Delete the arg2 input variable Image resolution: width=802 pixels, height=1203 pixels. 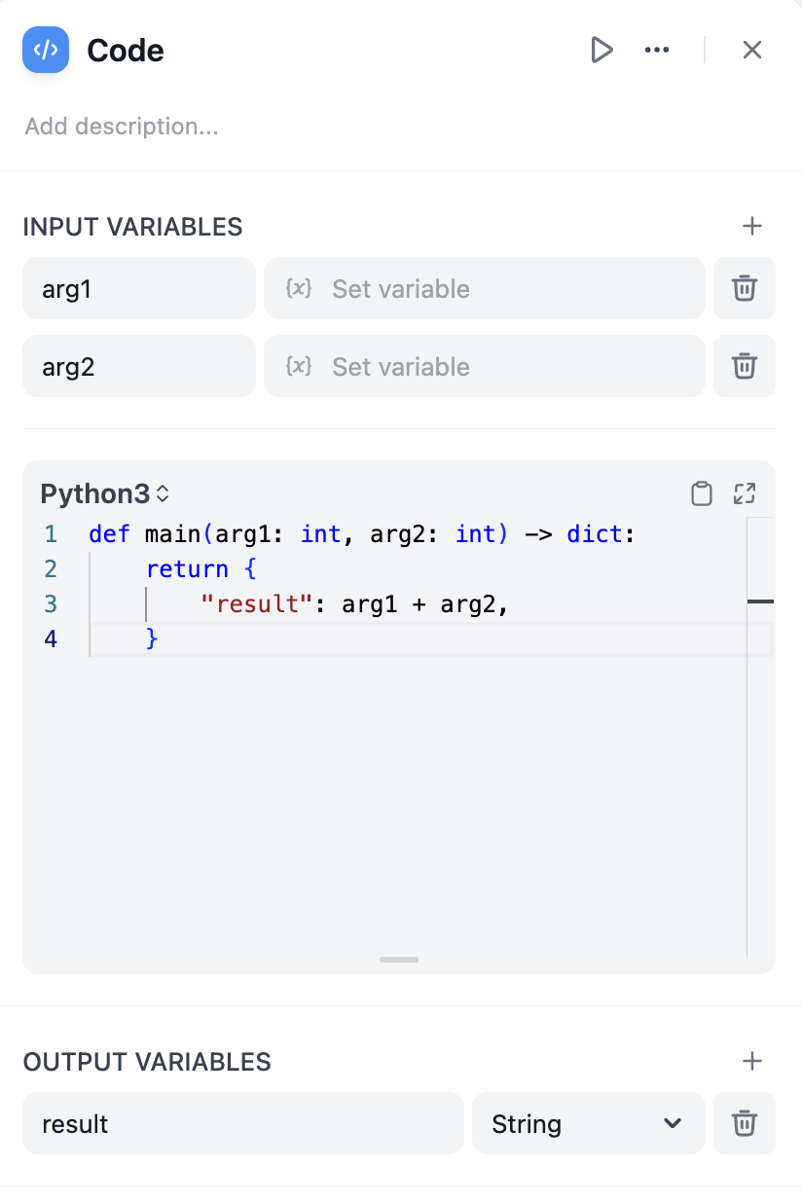pos(745,366)
